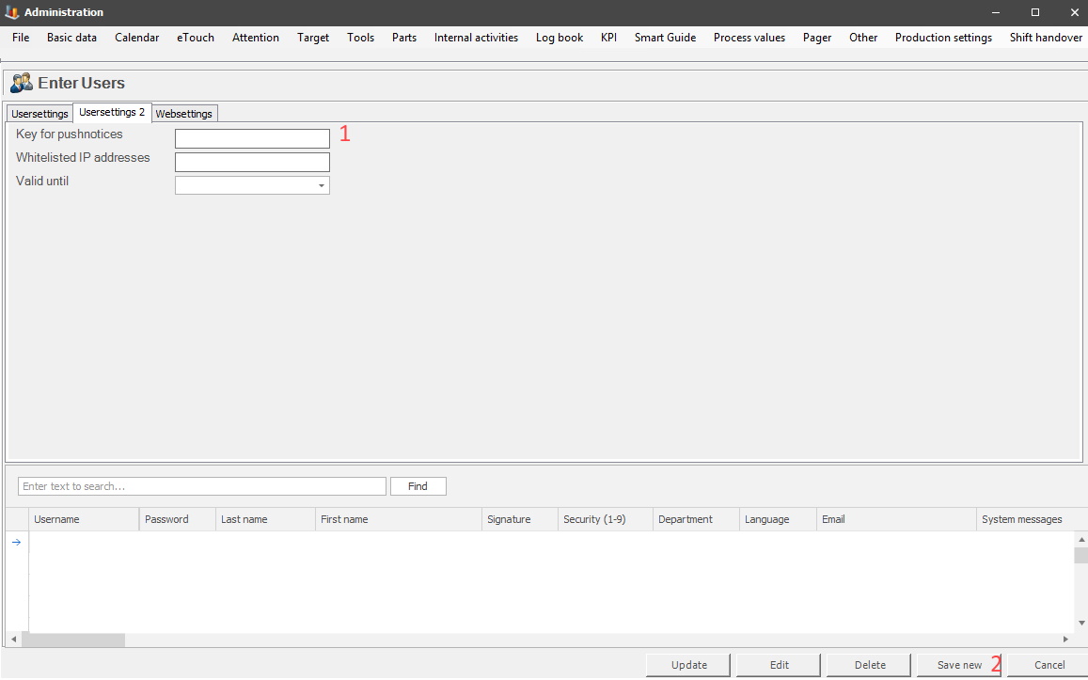Switch to the Usersettings tab
Viewport: 1088px width, 680px height.
pyautogui.click(x=39, y=114)
